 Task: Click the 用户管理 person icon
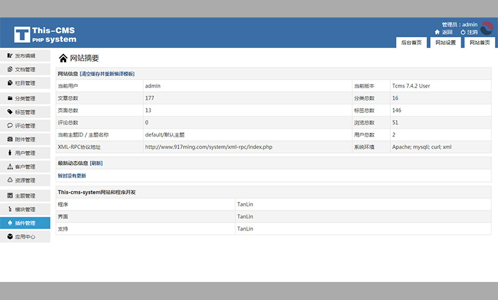tap(10, 153)
